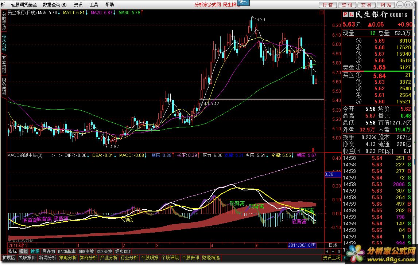Click the grey 5.40-5.42 support line

(x=262, y=99)
